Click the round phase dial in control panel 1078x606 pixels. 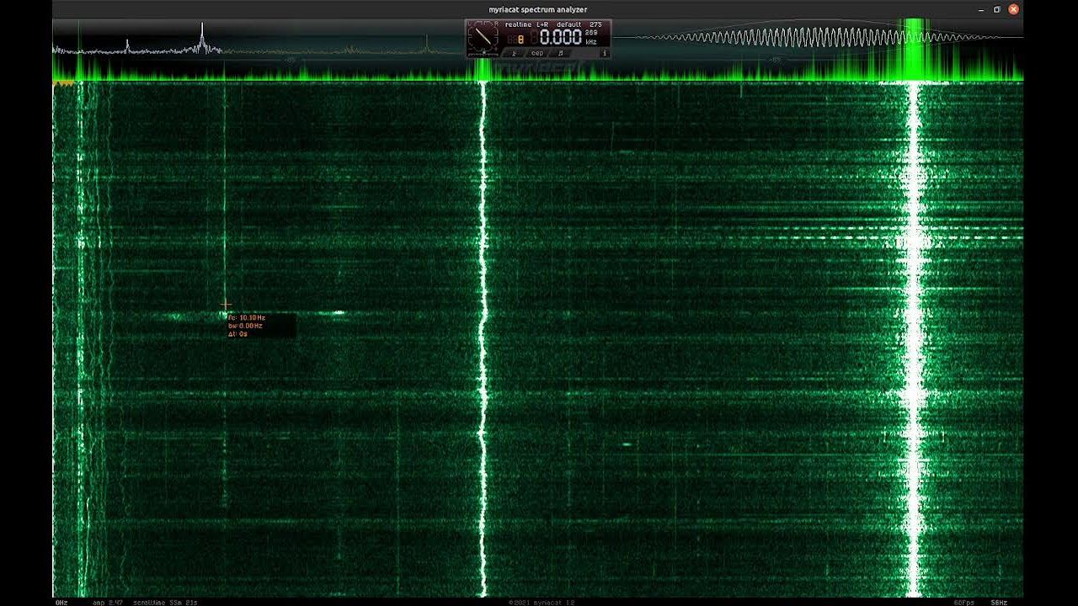pos(483,37)
